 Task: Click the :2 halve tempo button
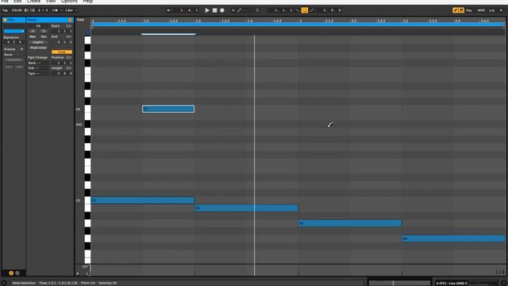tap(33, 31)
